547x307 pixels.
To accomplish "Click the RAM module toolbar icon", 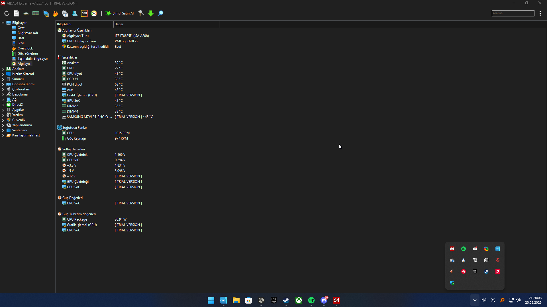I will [x=36, y=13].
